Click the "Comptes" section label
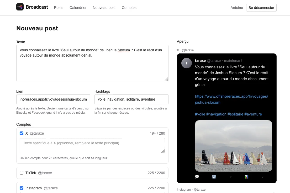Image resolution: width=290 pixels, height=193 pixels. (23, 124)
